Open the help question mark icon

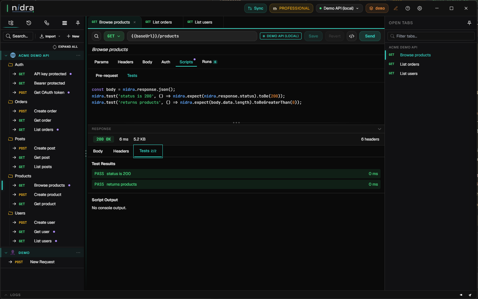pyautogui.click(x=408, y=8)
